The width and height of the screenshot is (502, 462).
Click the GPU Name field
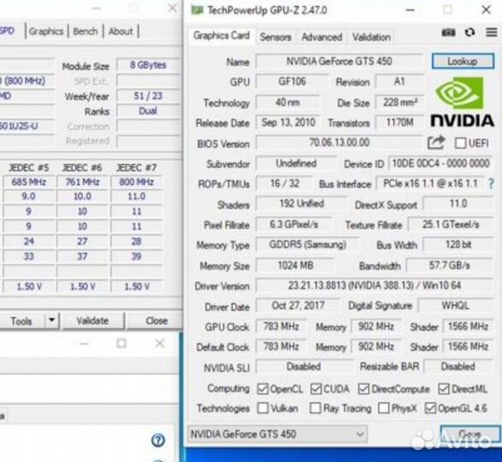click(x=339, y=62)
